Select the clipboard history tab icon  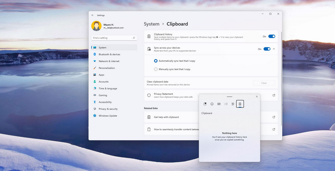pos(240,104)
